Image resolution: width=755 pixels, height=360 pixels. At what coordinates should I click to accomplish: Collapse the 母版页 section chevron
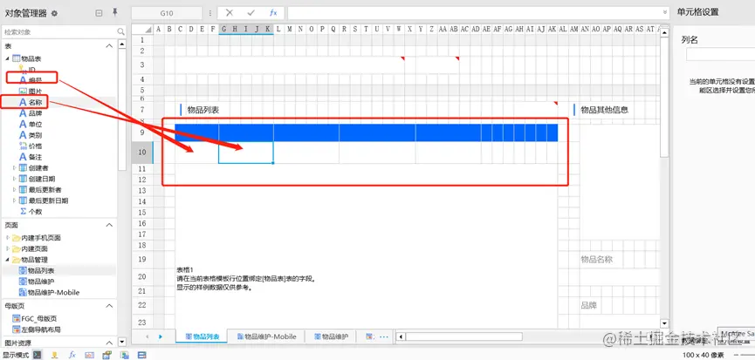[x=109, y=306]
